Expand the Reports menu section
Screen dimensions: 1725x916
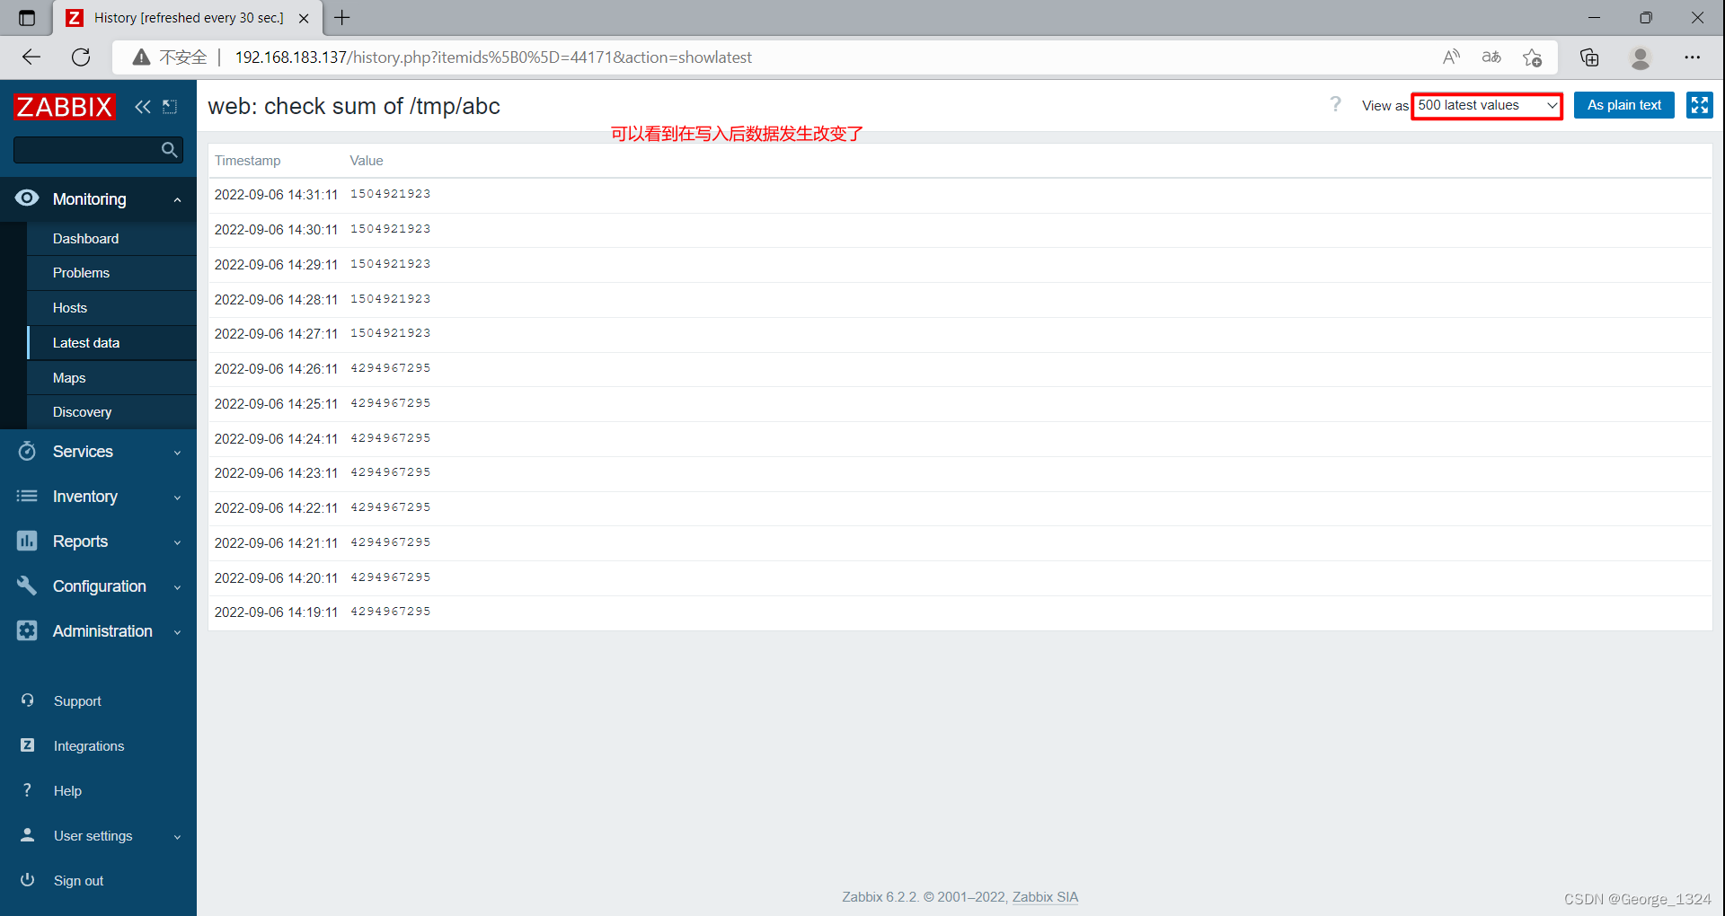[x=177, y=542]
